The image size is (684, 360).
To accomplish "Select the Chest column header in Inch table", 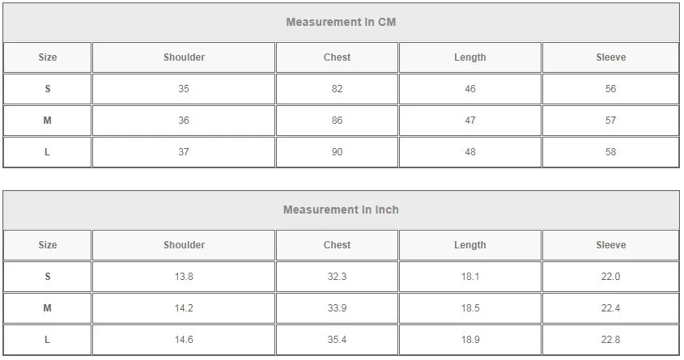I will click(x=337, y=245).
